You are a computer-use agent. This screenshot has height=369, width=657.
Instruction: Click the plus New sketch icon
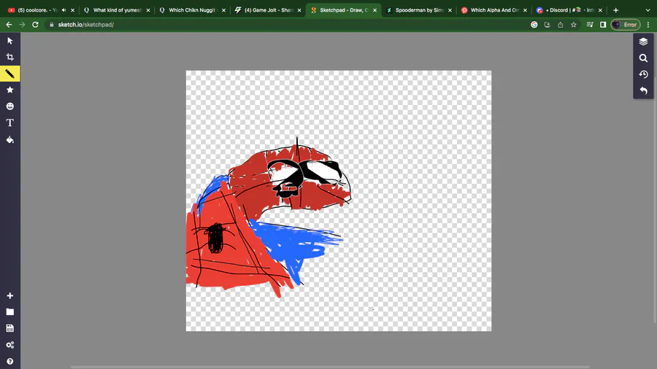[10, 296]
